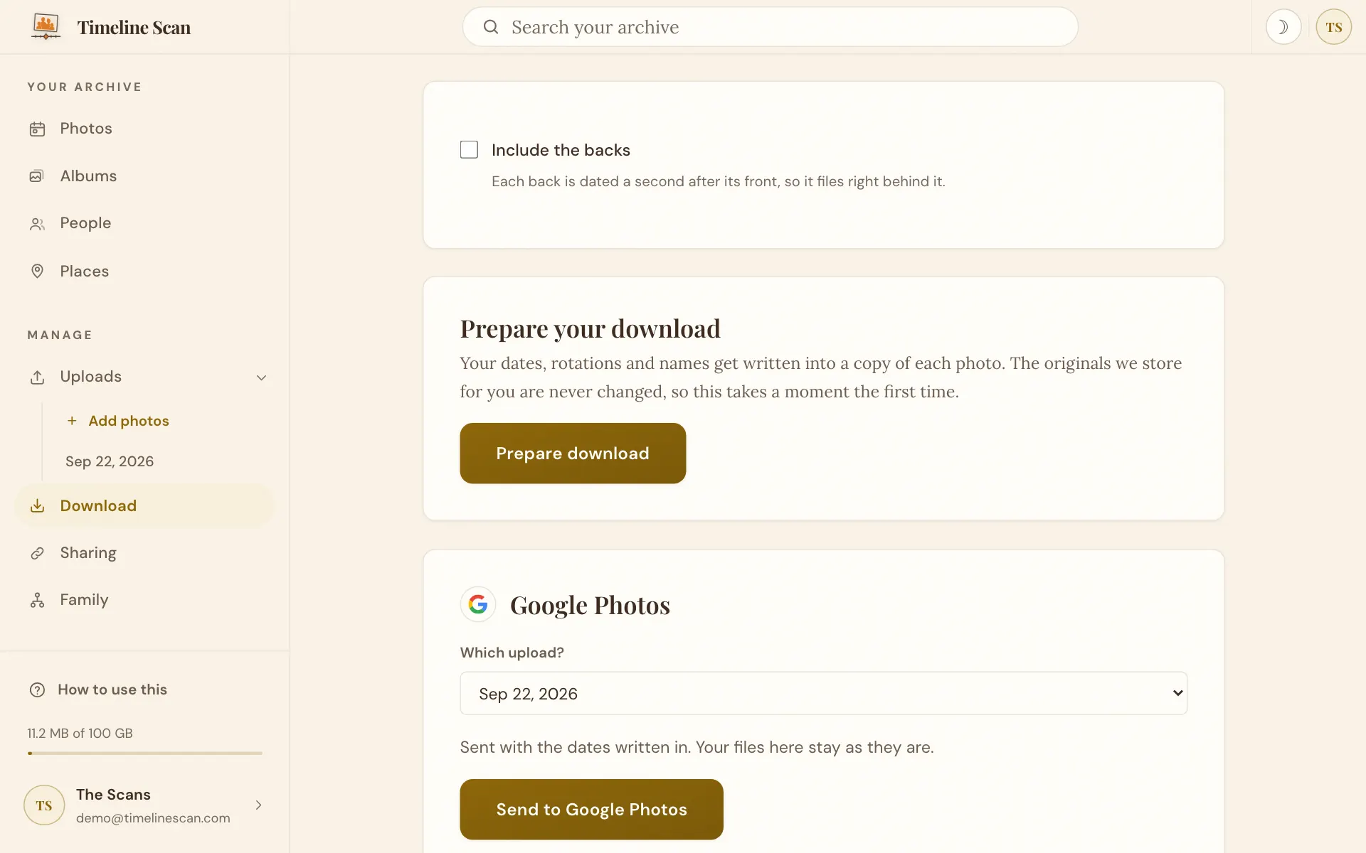Open the TS avatar in top bar

click(1333, 27)
